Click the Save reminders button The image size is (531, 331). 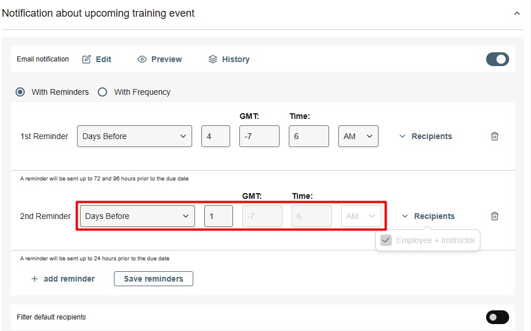click(154, 279)
